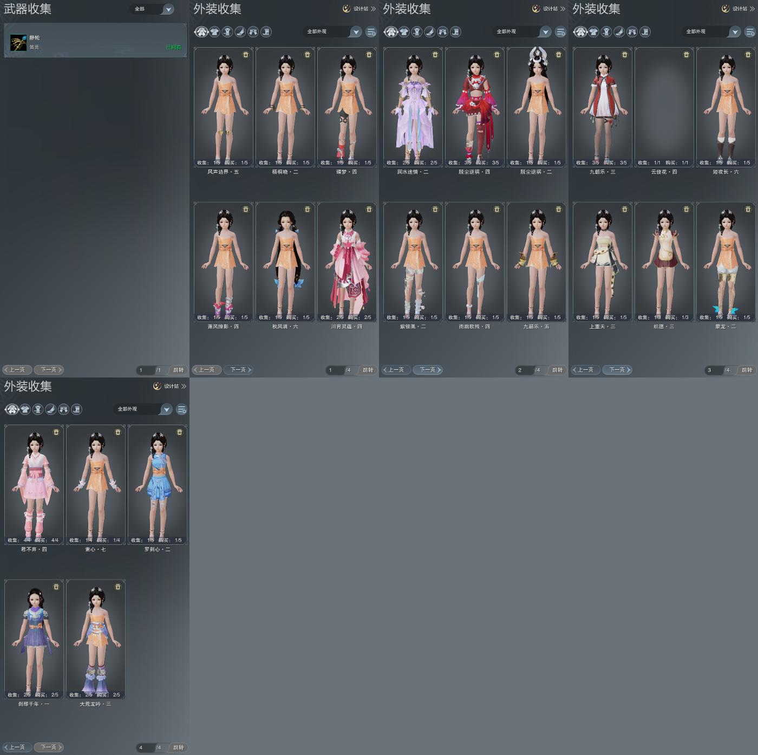Click 上一页 button in page 3 outfit panel
Screen dimensions: 758x755
586,370
